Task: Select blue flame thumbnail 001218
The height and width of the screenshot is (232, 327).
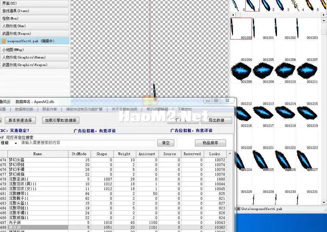Action: pyautogui.click(x=285, y=117)
